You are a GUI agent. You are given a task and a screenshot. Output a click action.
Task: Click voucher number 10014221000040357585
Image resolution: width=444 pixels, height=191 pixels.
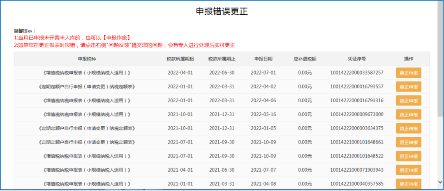(357, 184)
